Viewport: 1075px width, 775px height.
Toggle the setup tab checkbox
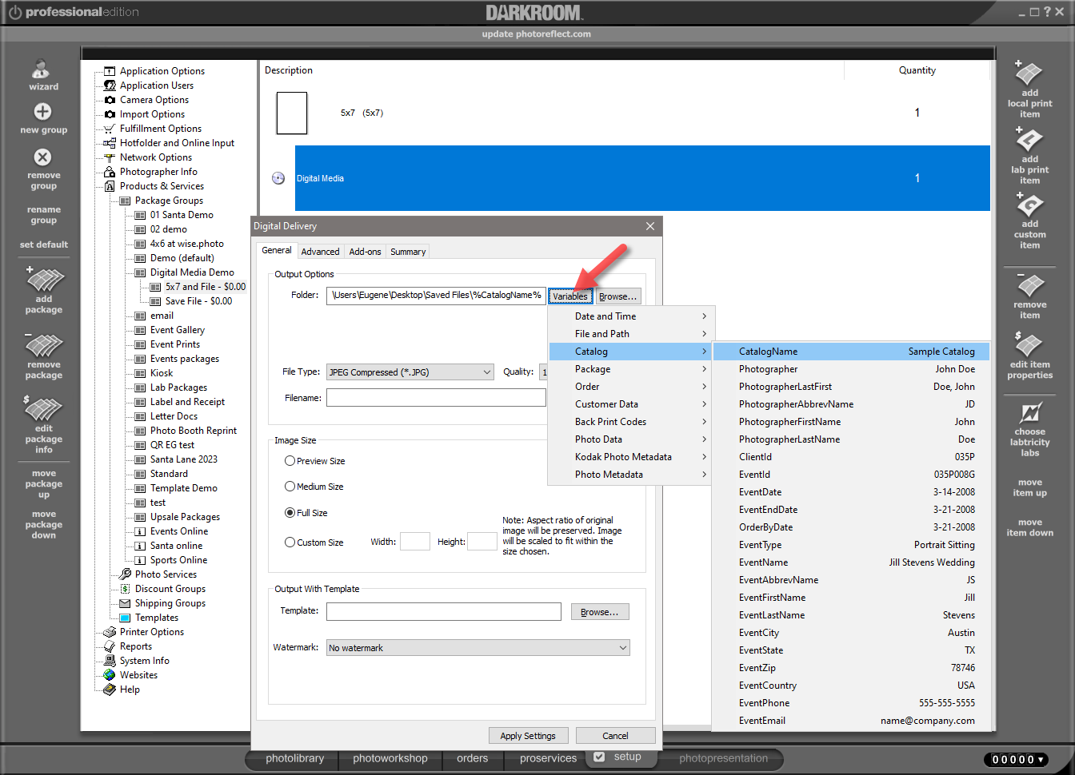coord(599,757)
